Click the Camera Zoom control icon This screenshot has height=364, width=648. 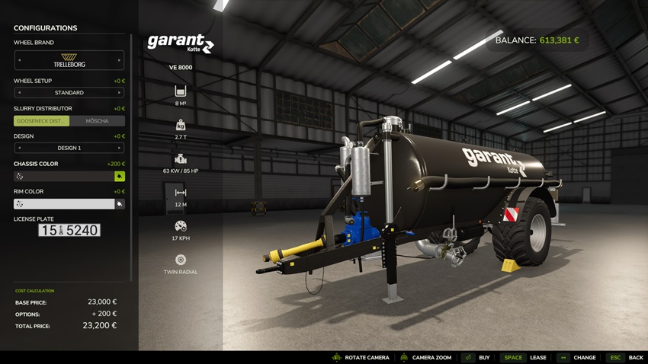(404, 357)
